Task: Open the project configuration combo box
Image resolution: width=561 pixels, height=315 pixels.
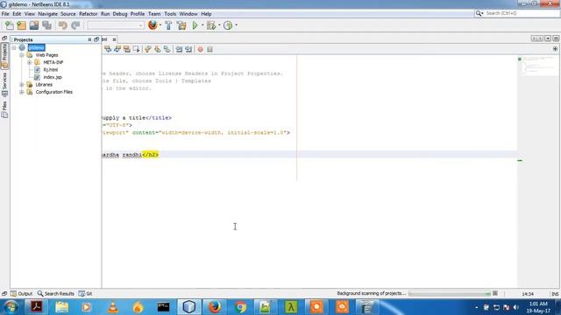Action: (x=116, y=25)
